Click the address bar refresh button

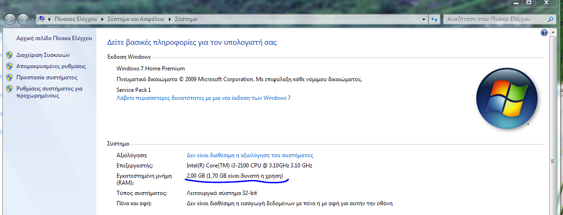[x=434, y=20]
